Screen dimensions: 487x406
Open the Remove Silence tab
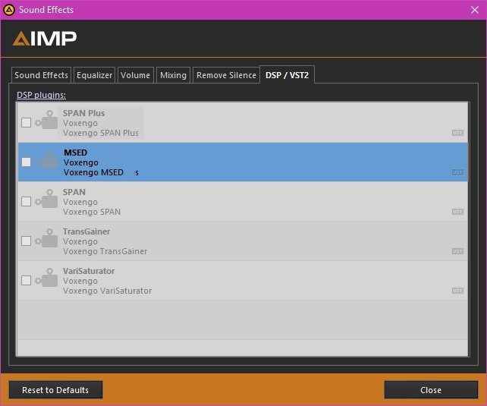226,75
